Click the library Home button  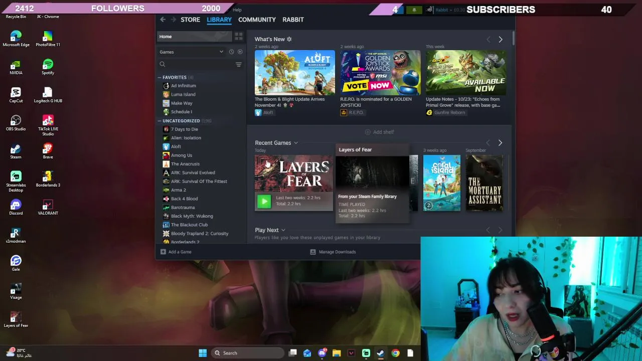click(x=195, y=36)
